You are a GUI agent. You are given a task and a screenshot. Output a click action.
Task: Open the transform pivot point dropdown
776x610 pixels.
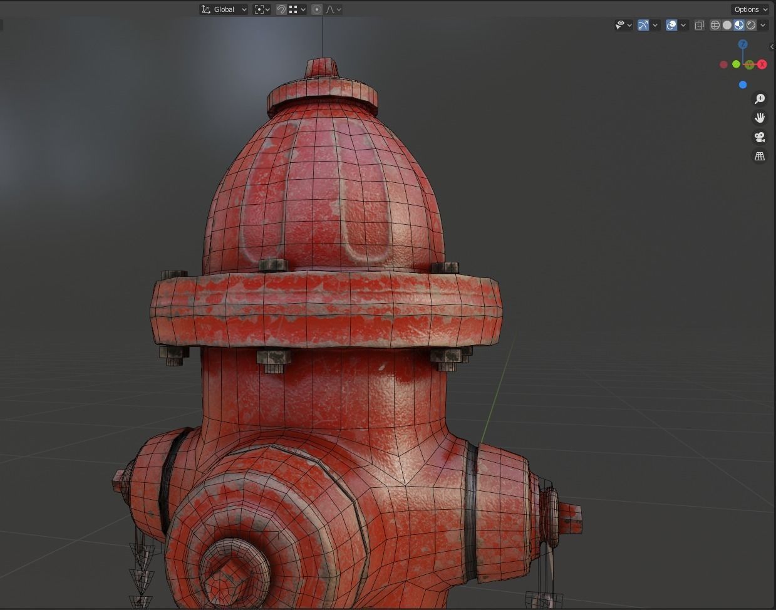click(262, 9)
